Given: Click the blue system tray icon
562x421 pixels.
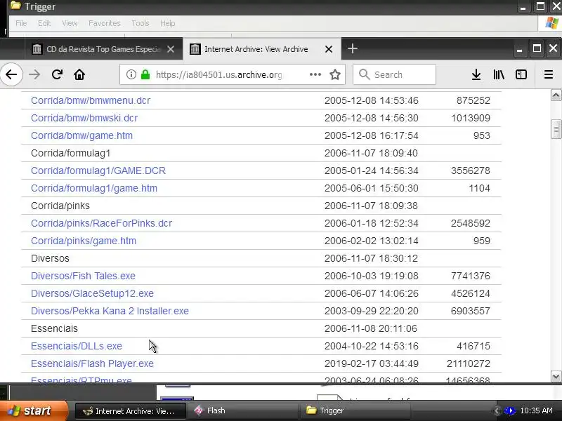Looking at the screenshot, I should click(x=509, y=411).
